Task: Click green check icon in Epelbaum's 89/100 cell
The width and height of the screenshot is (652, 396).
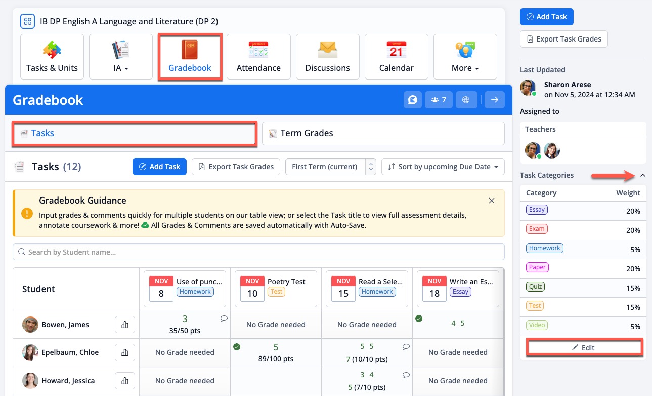Action: [x=237, y=347]
